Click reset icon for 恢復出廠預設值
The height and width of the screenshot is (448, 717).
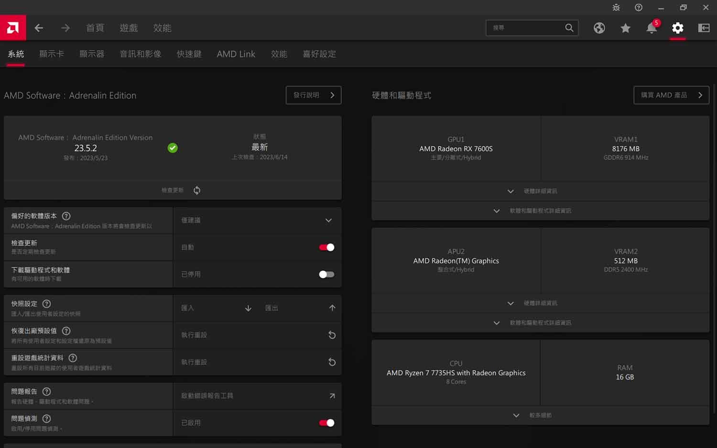pyautogui.click(x=332, y=335)
